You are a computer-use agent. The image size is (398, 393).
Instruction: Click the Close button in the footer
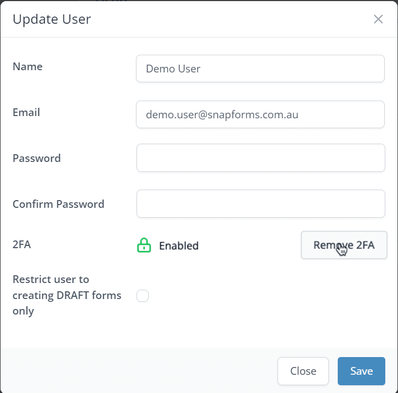click(x=303, y=371)
